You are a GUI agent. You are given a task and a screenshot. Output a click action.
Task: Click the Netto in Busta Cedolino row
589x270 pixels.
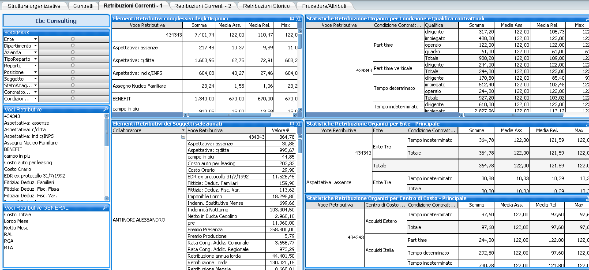click(241, 216)
